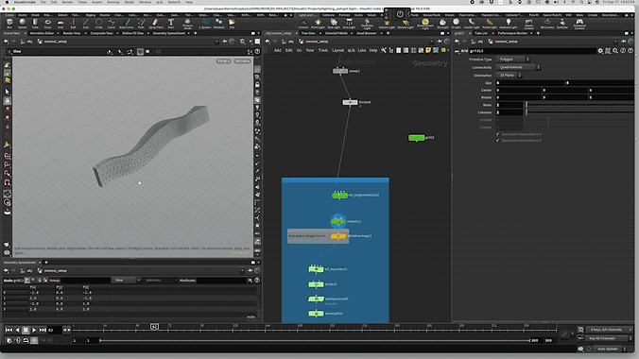Click the green grid13 node
This screenshot has width=639, height=359.
point(417,138)
